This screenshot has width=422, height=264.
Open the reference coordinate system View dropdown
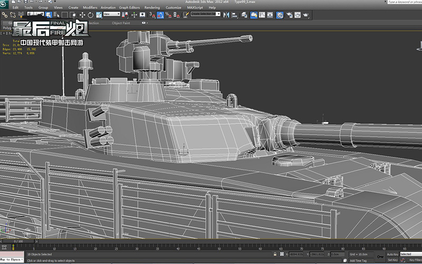click(x=112, y=15)
